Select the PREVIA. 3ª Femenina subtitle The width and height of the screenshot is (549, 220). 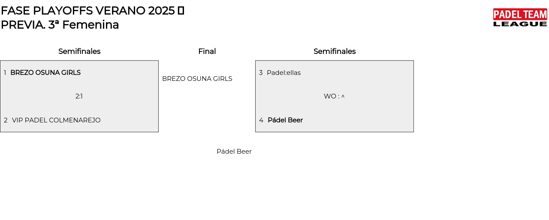[60, 25]
